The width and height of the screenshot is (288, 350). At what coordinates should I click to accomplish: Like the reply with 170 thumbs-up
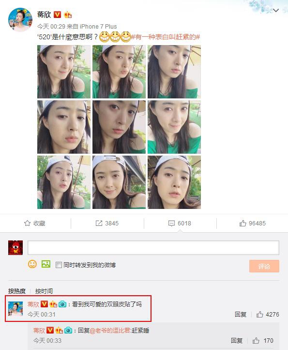[256, 341]
